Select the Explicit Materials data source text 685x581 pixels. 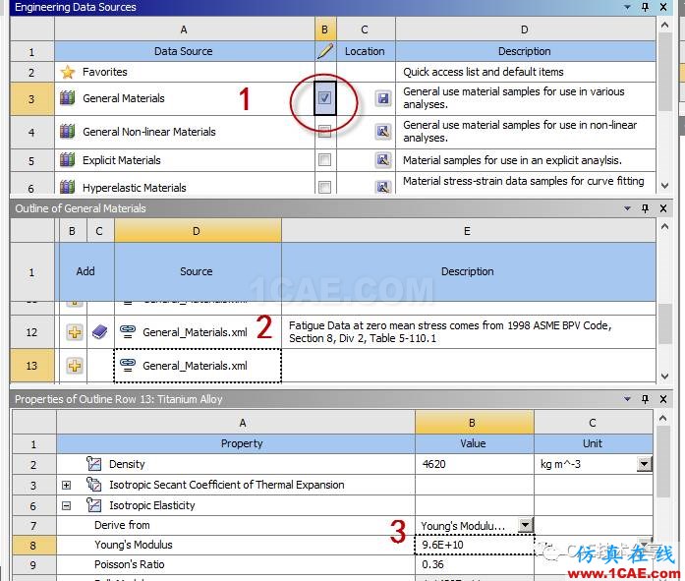[x=122, y=160]
